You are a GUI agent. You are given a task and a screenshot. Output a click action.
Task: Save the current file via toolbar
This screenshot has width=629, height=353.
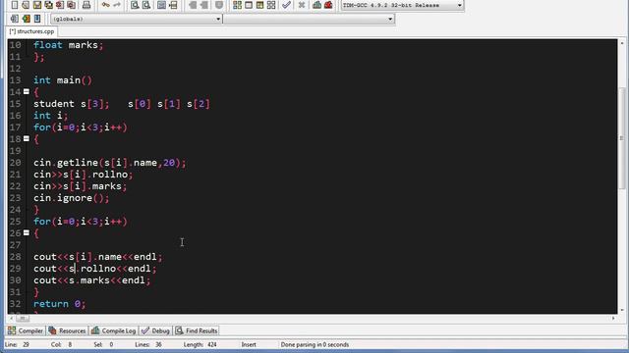37,5
